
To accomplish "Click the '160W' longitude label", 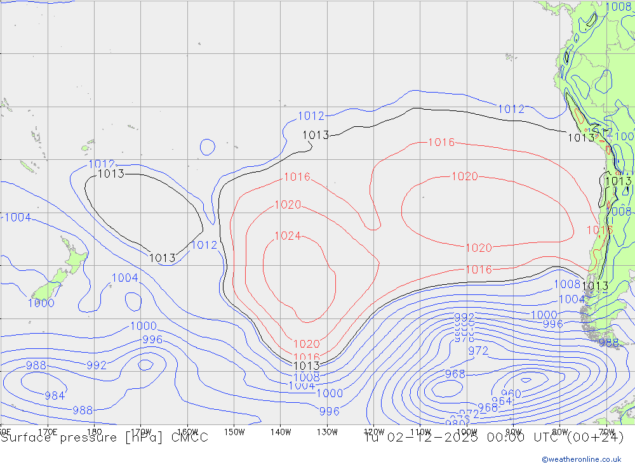I will (x=188, y=432).
